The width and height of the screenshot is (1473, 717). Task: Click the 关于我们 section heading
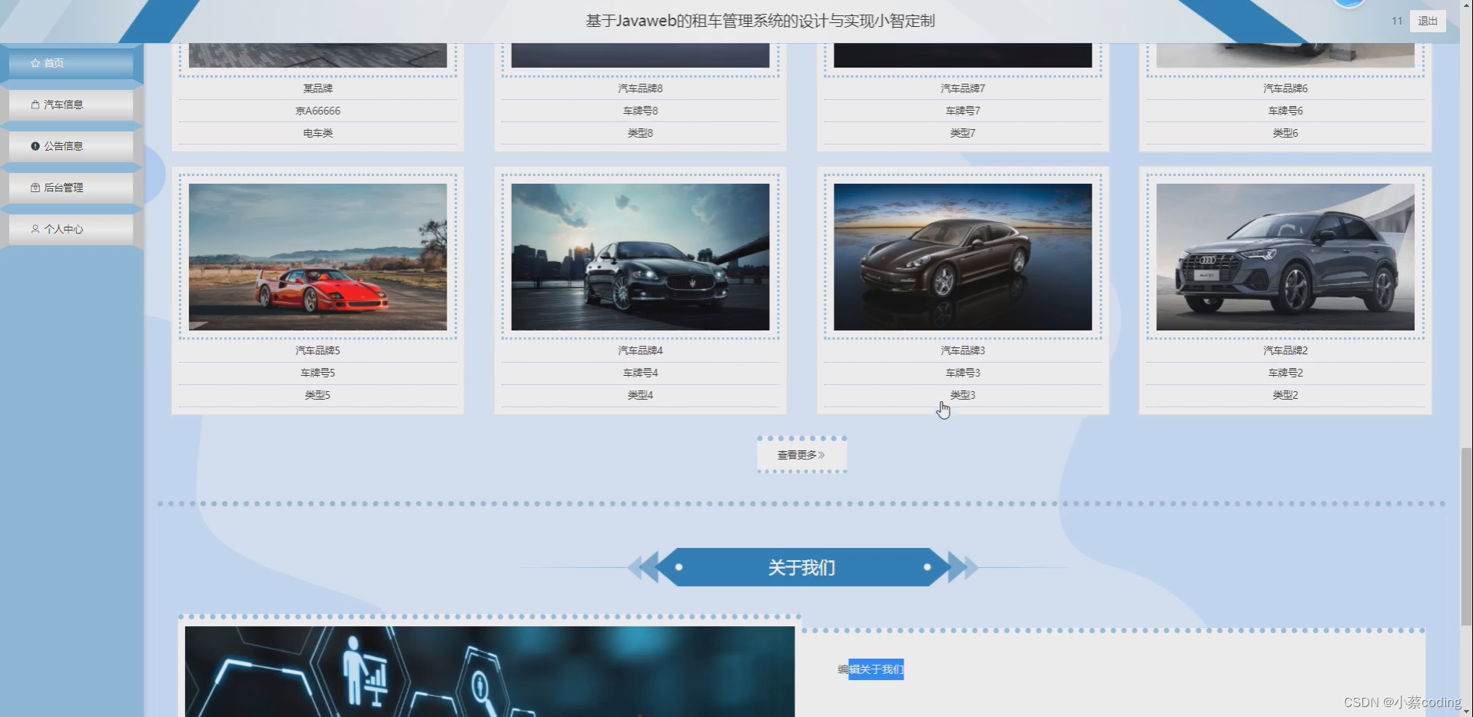tap(801, 568)
